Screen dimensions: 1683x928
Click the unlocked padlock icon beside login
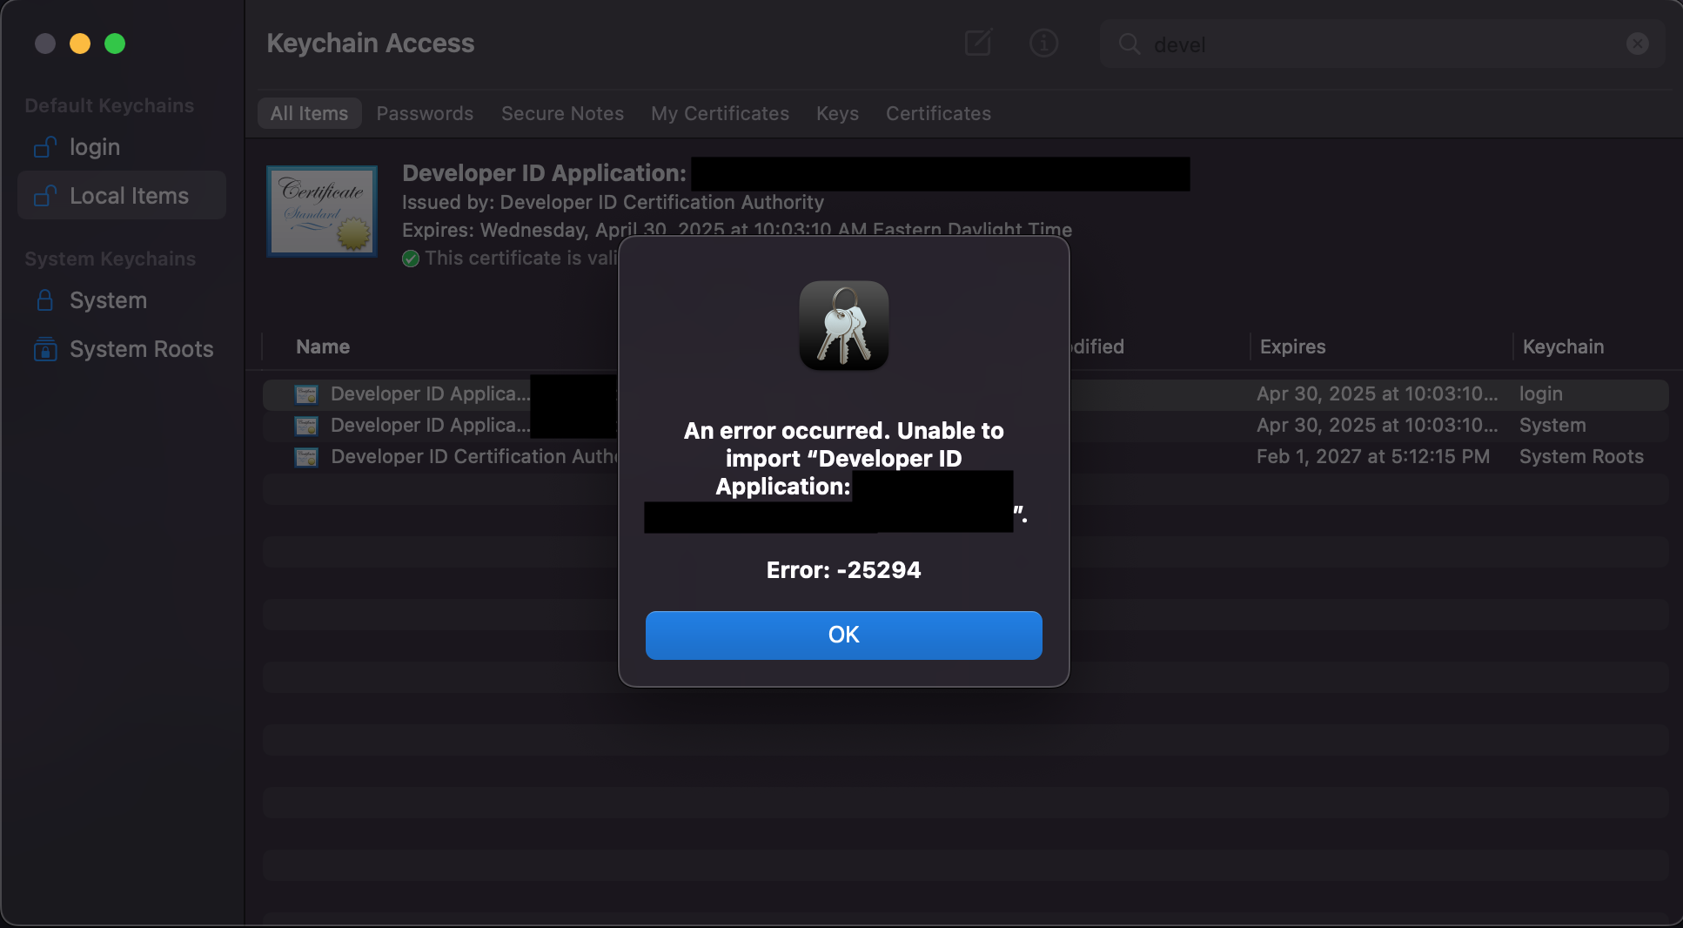pos(45,147)
